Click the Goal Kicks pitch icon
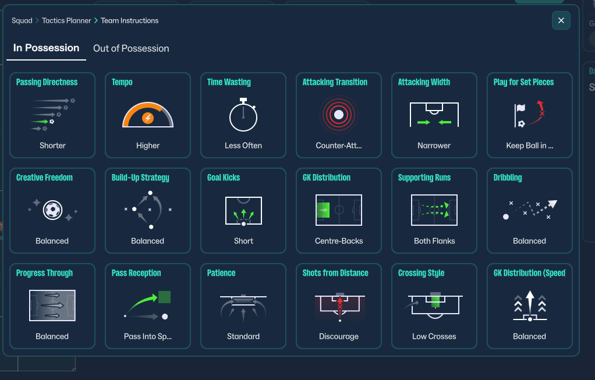The height and width of the screenshot is (380, 595). tap(243, 211)
